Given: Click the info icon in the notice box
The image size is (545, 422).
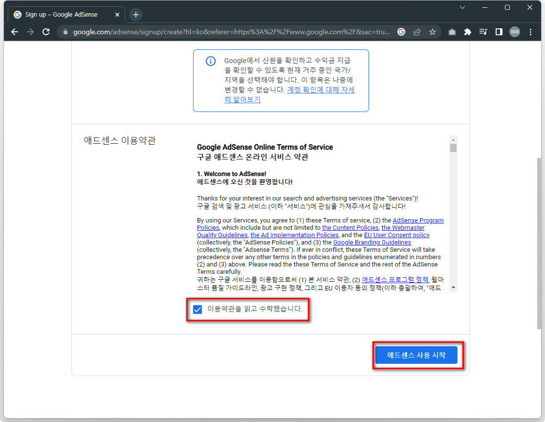Looking at the screenshot, I should click(x=211, y=61).
